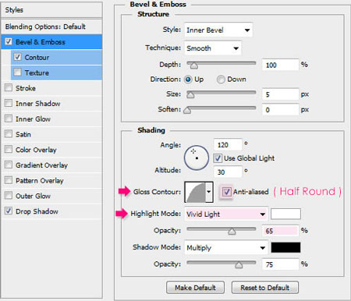Click the angle dial light direction control
This screenshot has height=301, width=351.
197,158
